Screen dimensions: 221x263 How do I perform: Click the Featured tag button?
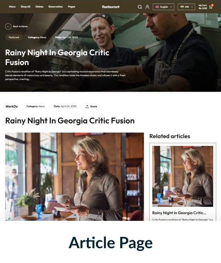(x=14, y=37)
